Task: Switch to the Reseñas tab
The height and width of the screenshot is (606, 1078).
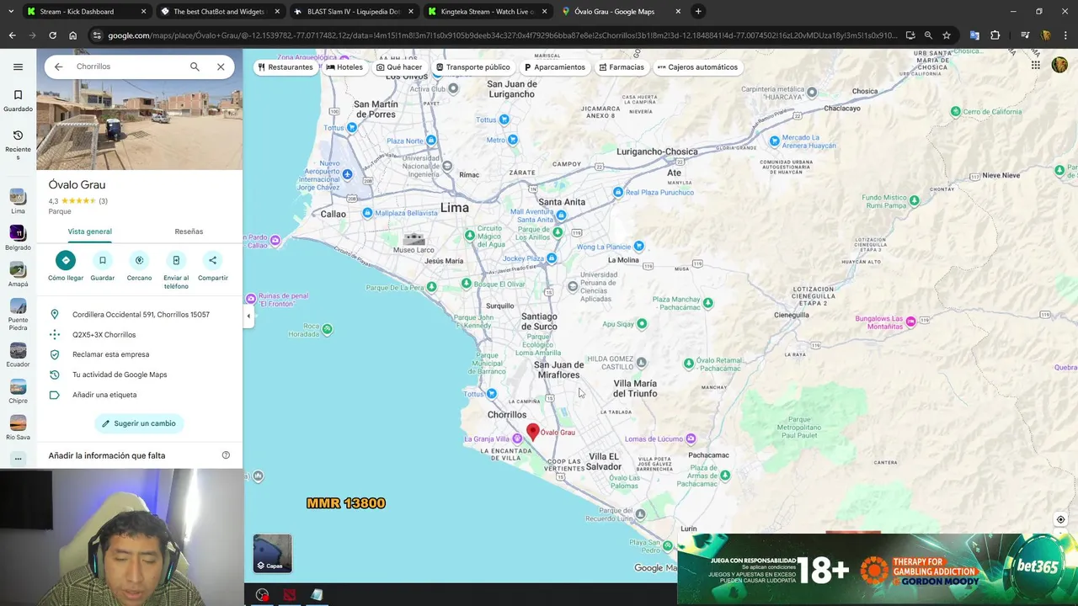Action: tap(189, 231)
